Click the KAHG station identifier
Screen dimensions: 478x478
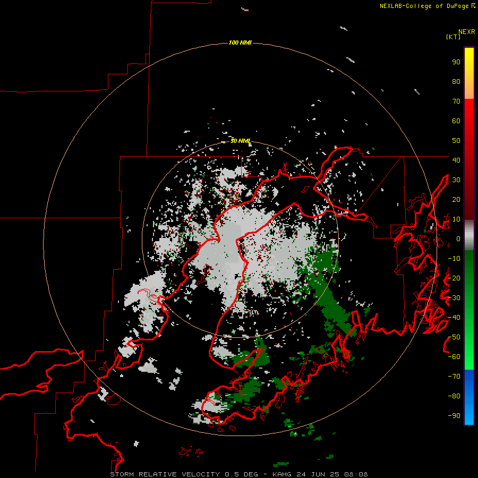(283, 474)
